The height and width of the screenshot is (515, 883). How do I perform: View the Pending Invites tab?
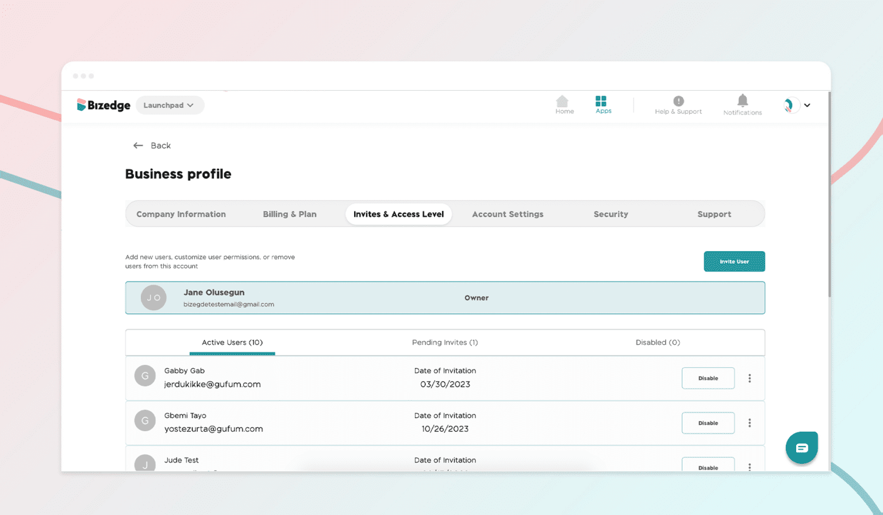pos(445,342)
